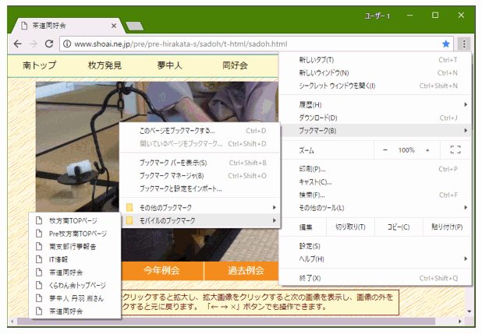
Task: Click the three-dot Chrome menu button
Action: (x=463, y=44)
